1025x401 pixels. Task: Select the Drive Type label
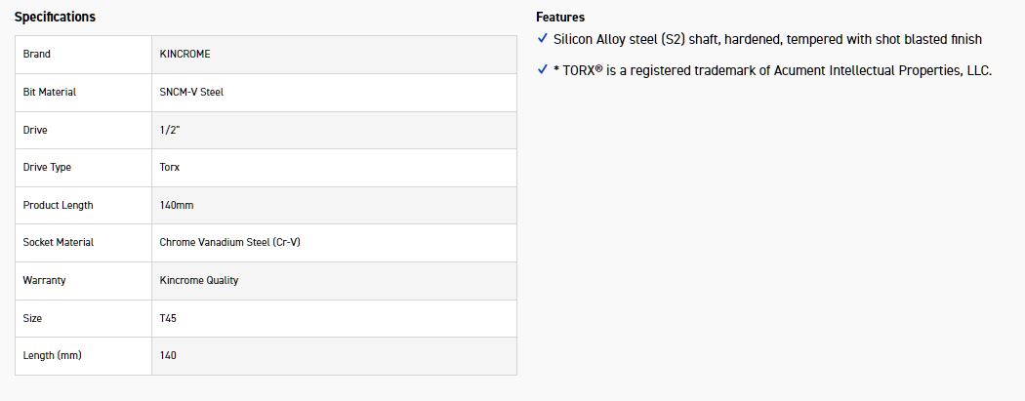47,168
